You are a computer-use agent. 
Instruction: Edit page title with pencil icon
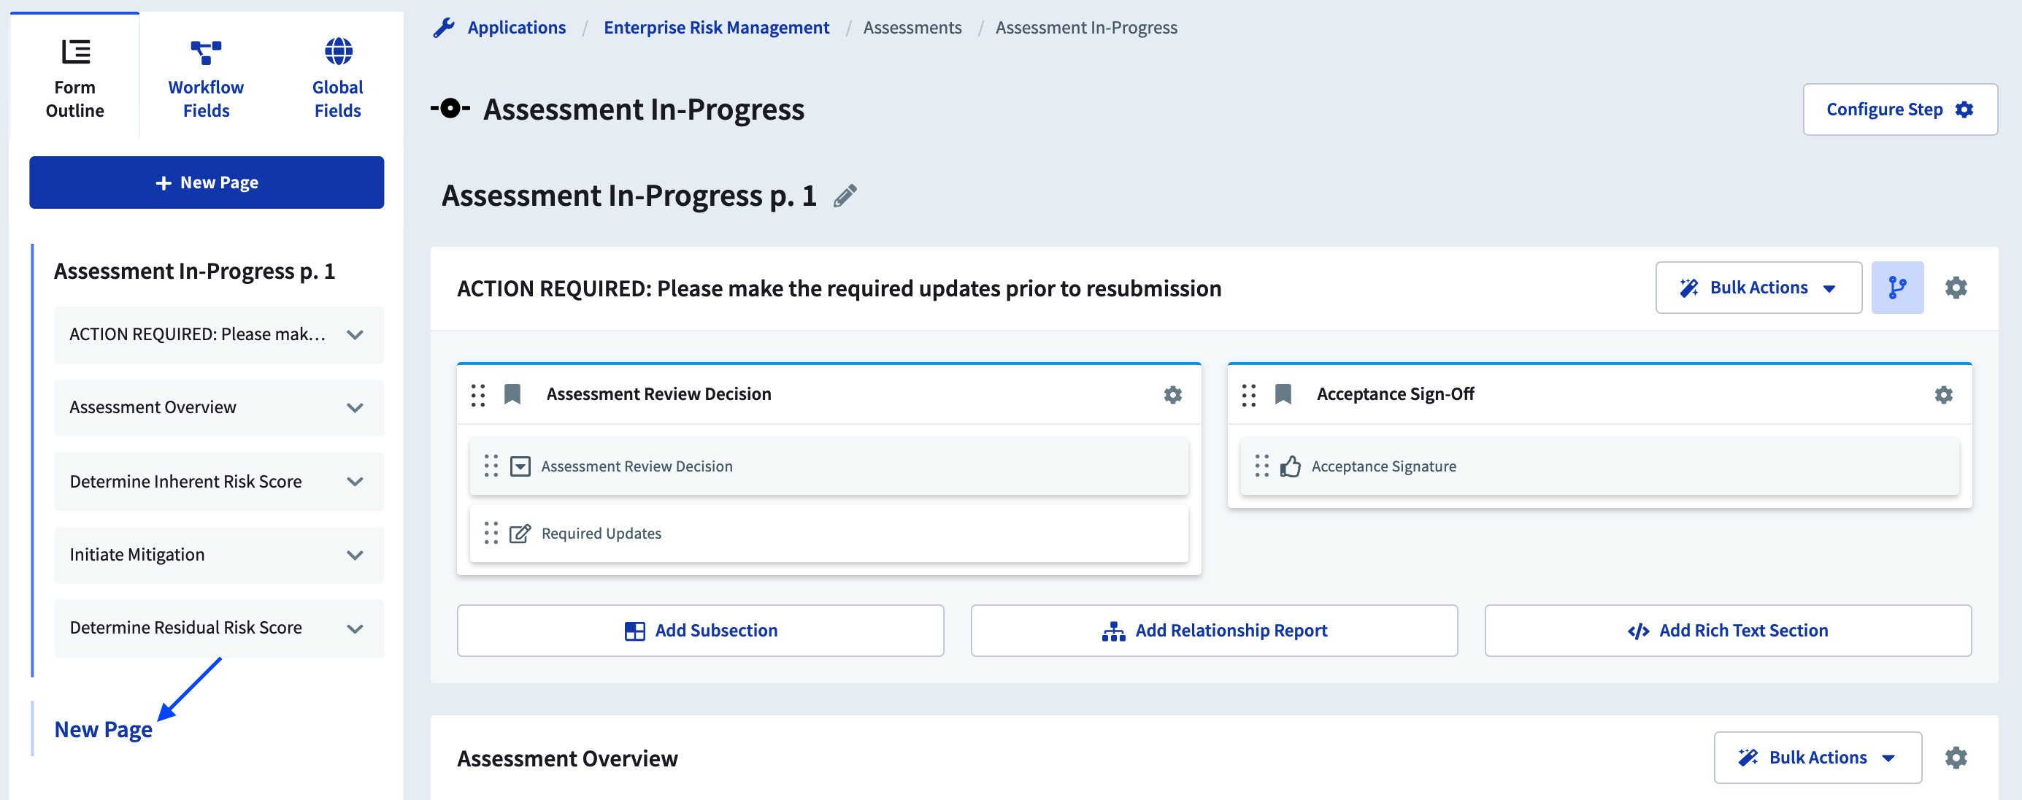(x=845, y=196)
